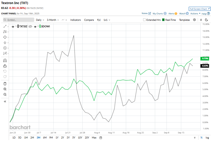
Task: Click the undo arrow icon
Action: point(5,71)
